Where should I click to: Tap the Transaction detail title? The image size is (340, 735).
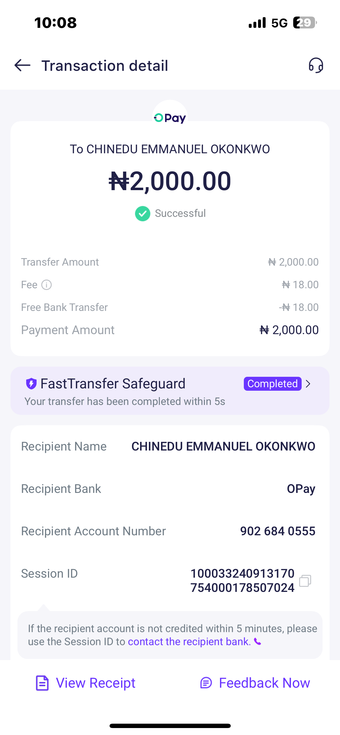[x=105, y=66]
